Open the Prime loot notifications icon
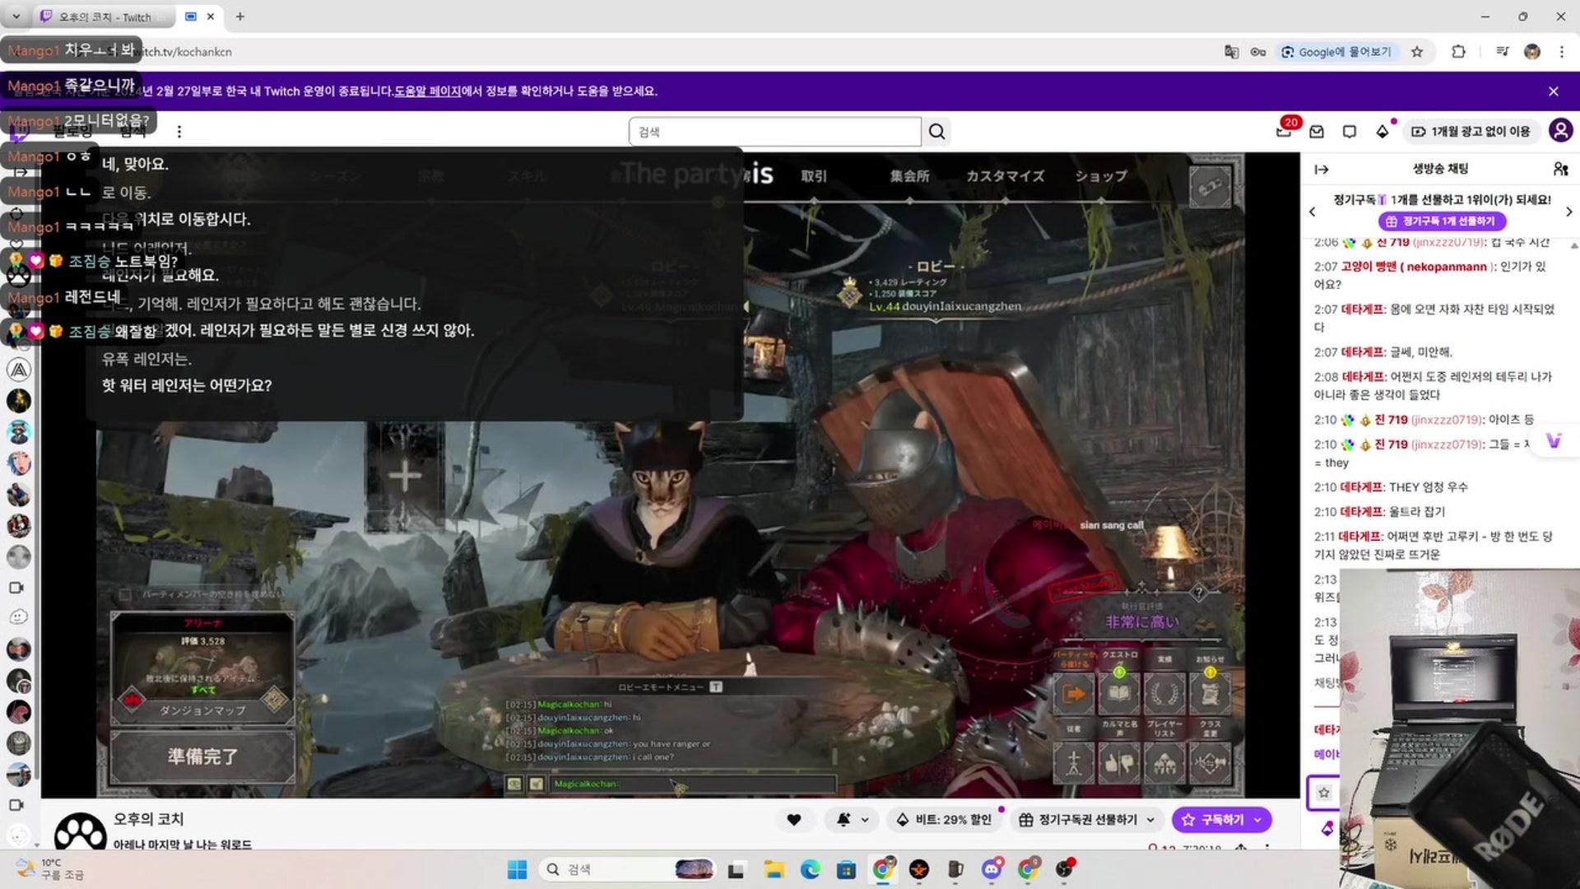The image size is (1580, 889). click(x=1285, y=130)
